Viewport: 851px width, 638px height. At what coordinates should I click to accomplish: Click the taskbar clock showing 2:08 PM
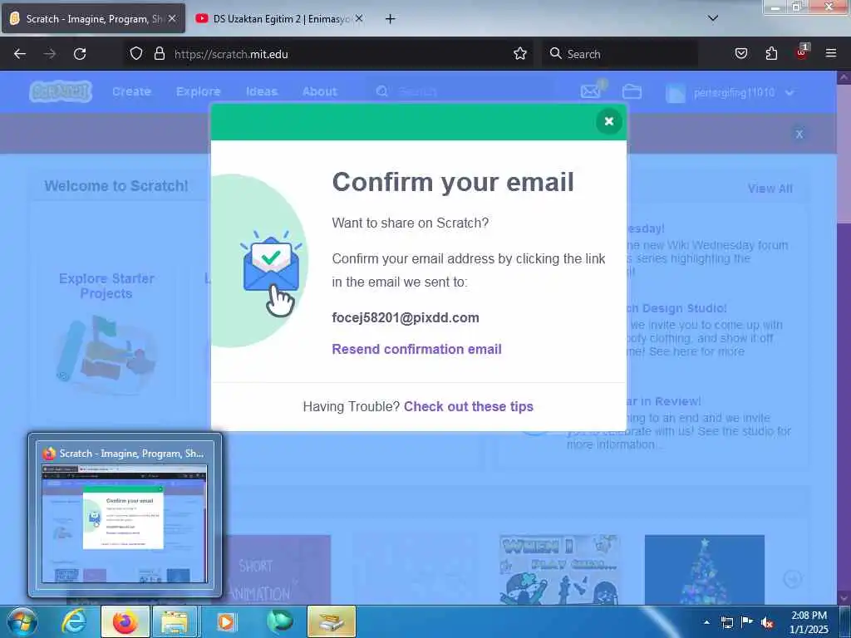(809, 622)
